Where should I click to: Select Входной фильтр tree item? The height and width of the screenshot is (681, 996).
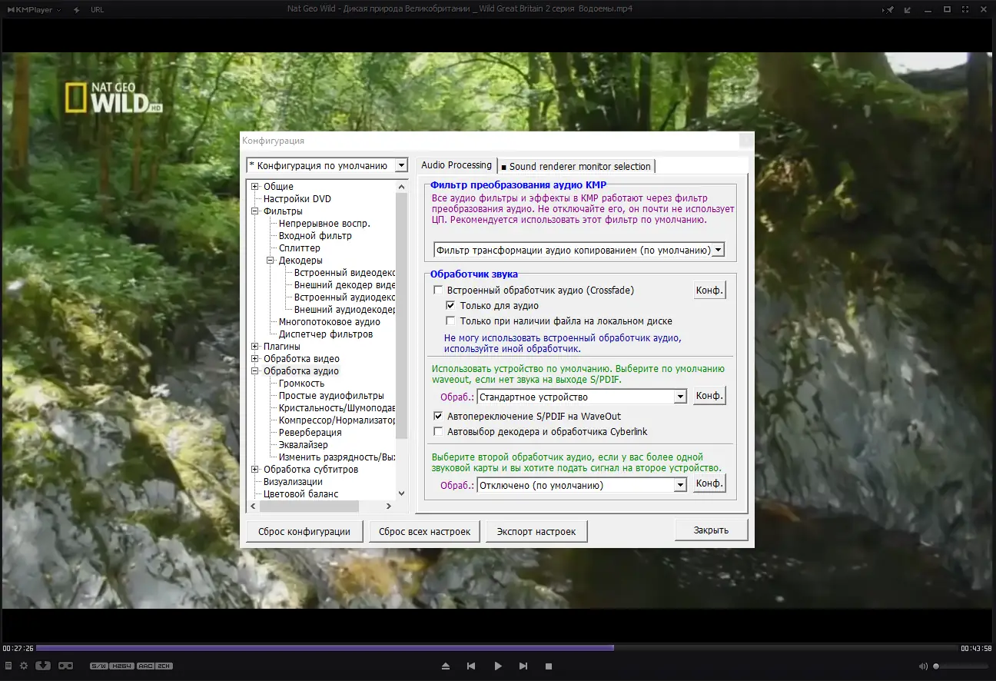point(315,236)
